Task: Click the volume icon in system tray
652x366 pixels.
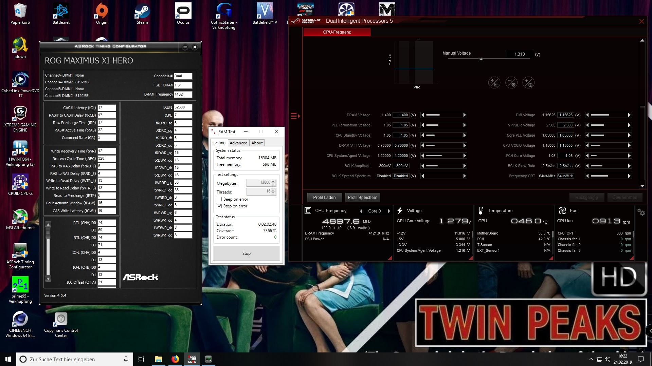Action: coord(608,359)
